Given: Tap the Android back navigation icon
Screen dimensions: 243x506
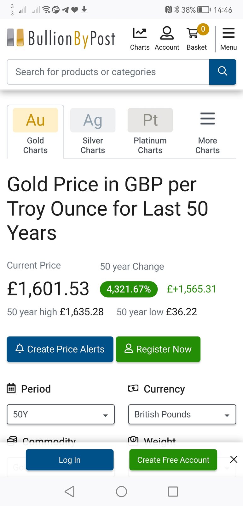Looking at the screenshot, I should pos(70,491).
